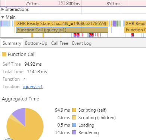This screenshot has height=140, width=146.
Task: Click the Loading legend color swatch
Action: point(74,125)
